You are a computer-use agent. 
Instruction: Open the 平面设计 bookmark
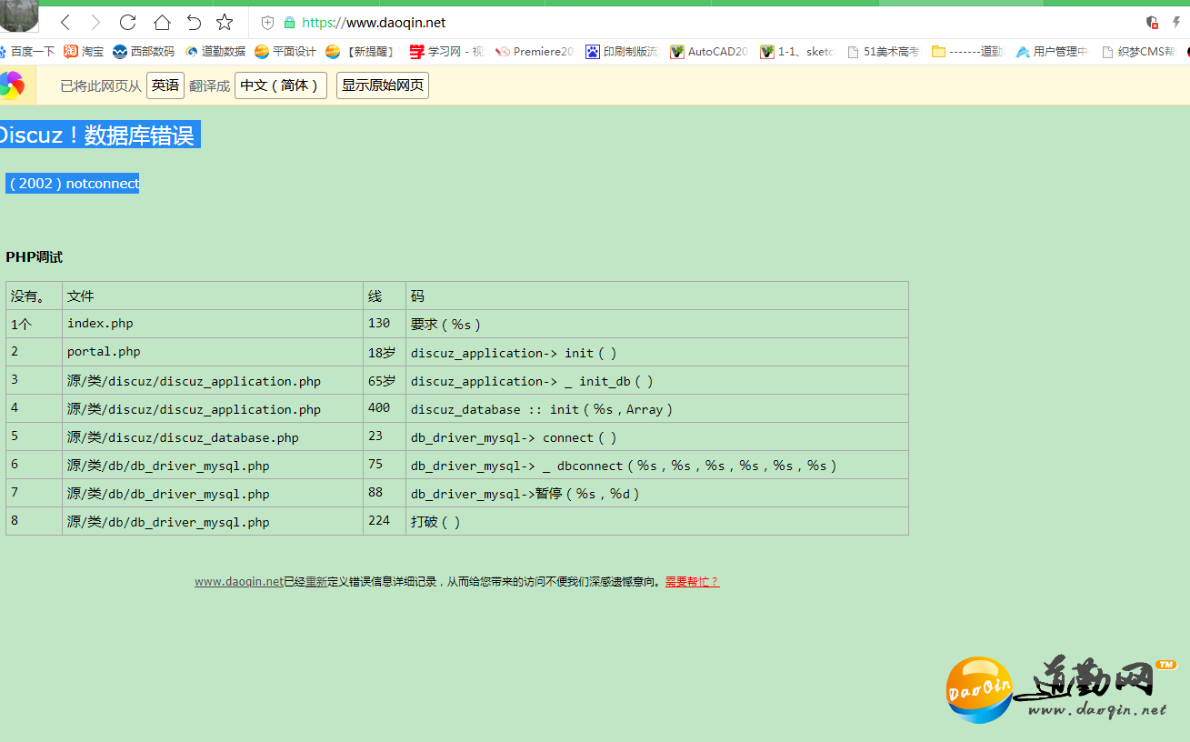point(285,52)
